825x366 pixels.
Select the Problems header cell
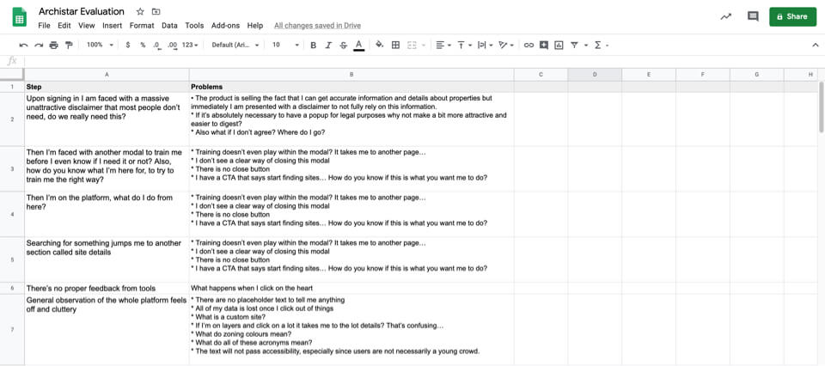[x=351, y=87]
